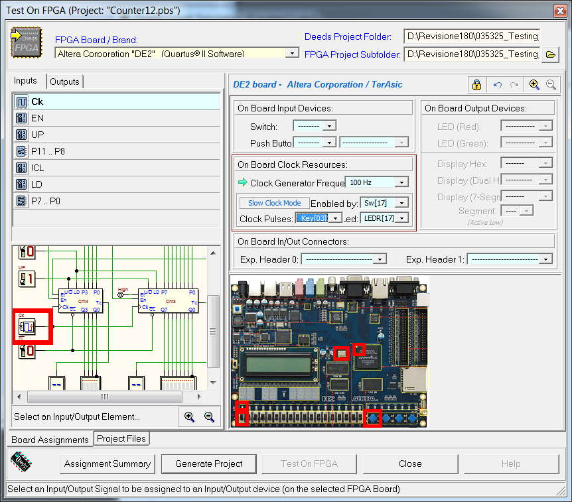This screenshot has height=502, width=572.
Task: Click the Deeds Project Folder path field
Action: (472, 36)
